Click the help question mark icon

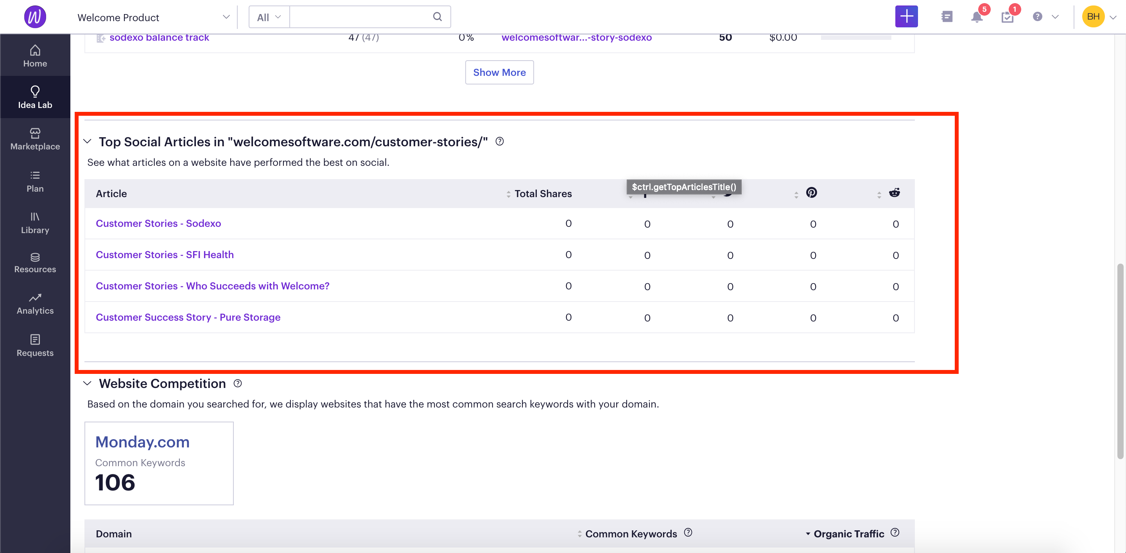point(1037,16)
